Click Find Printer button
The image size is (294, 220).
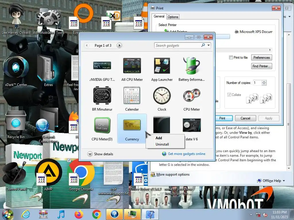(x=262, y=66)
